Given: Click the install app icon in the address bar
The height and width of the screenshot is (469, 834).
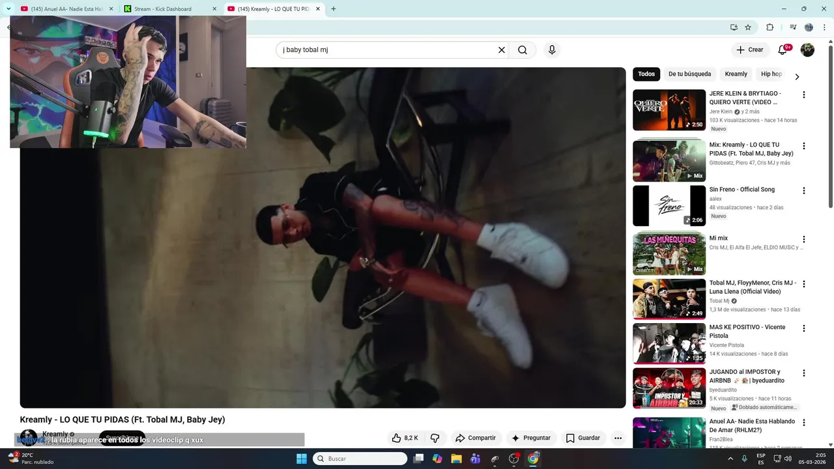Looking at the screenshot, I should point(734,27).
